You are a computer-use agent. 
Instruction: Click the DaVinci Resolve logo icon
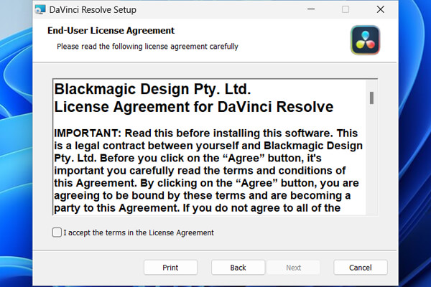tap(366, 40)
